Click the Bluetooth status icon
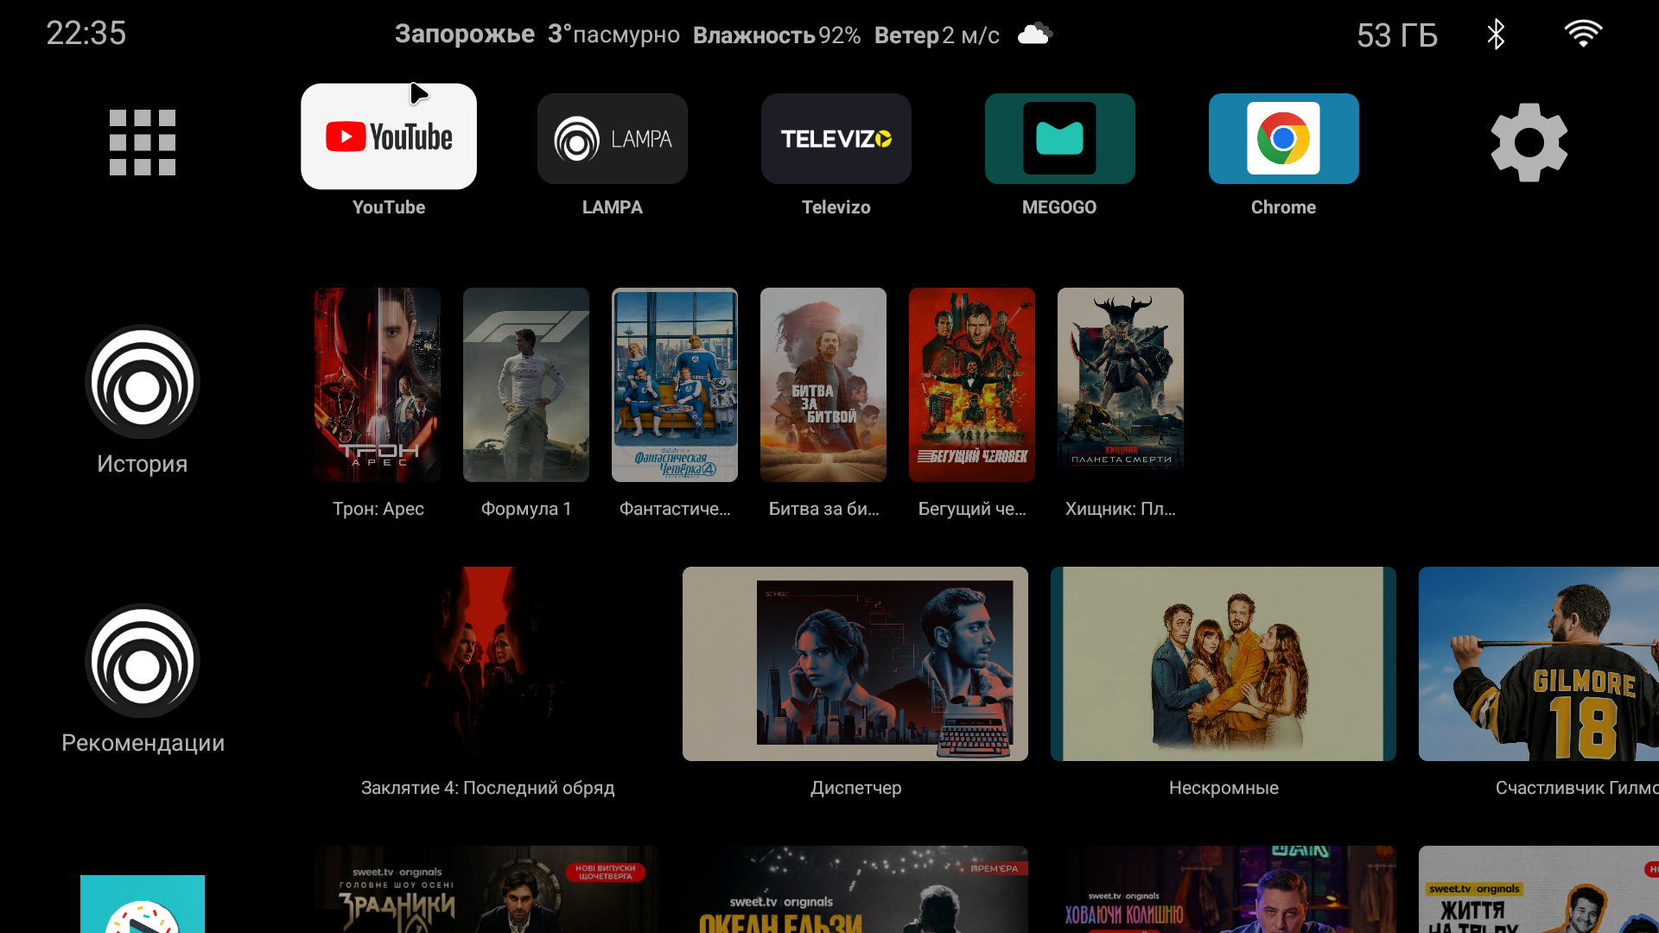 tap(1496, 35)
